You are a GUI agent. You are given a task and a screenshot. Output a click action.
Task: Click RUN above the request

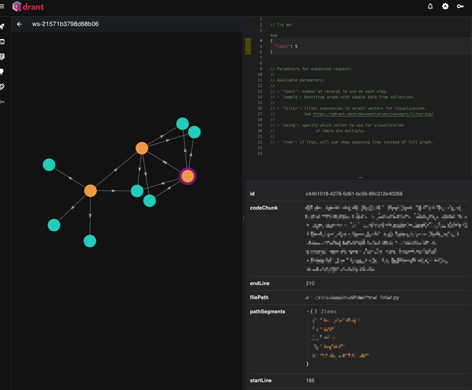point(273,36)
